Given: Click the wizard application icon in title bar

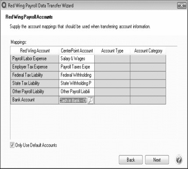Looking at the screenshot, I should point(4,6).
